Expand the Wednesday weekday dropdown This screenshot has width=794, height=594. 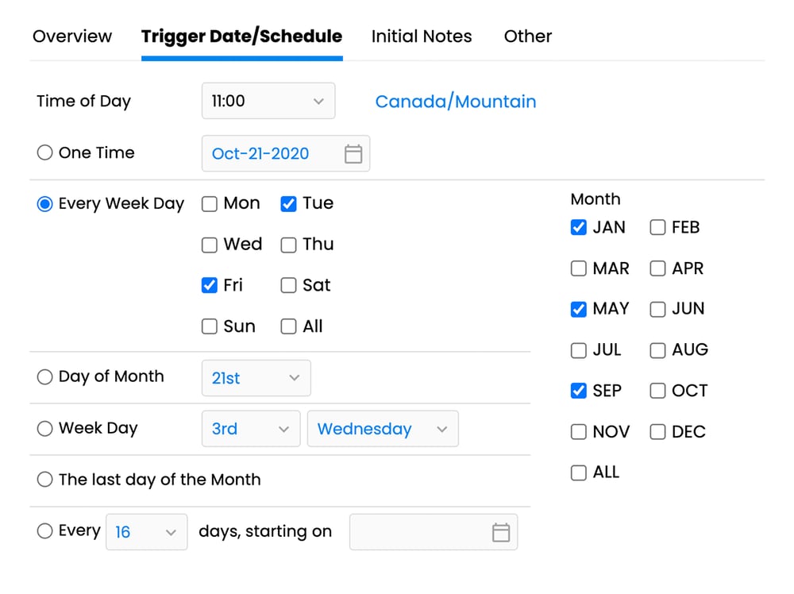(x=383, y=429)
